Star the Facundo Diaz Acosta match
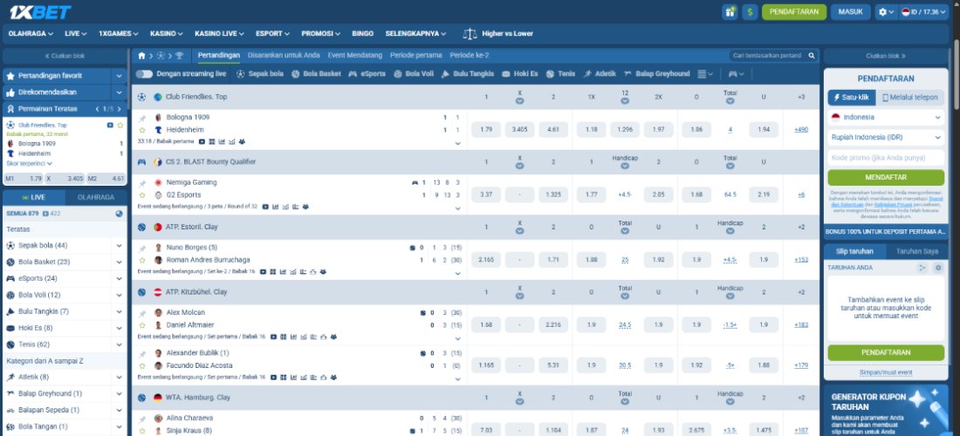This screenshot has height=436, width=960. coord(142,365)
